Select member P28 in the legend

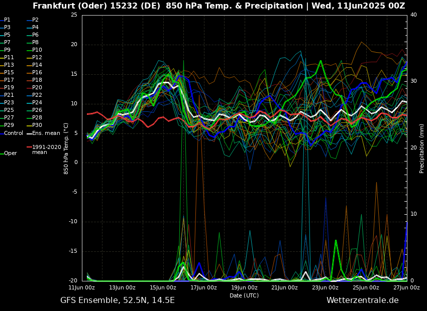[34, 118]
